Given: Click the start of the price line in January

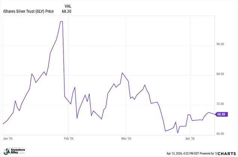Looking at the screenshot, I should tap(3, 124).
